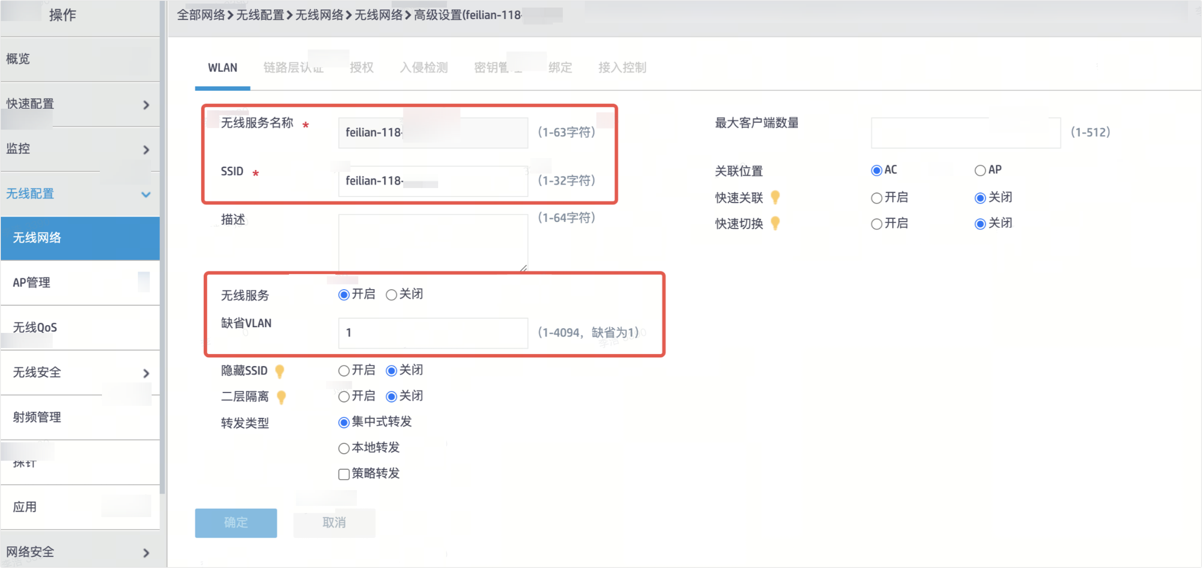
Task: Tick the 策略转发 checkbox
Action: pyautogui.click(x=344, y=475)
